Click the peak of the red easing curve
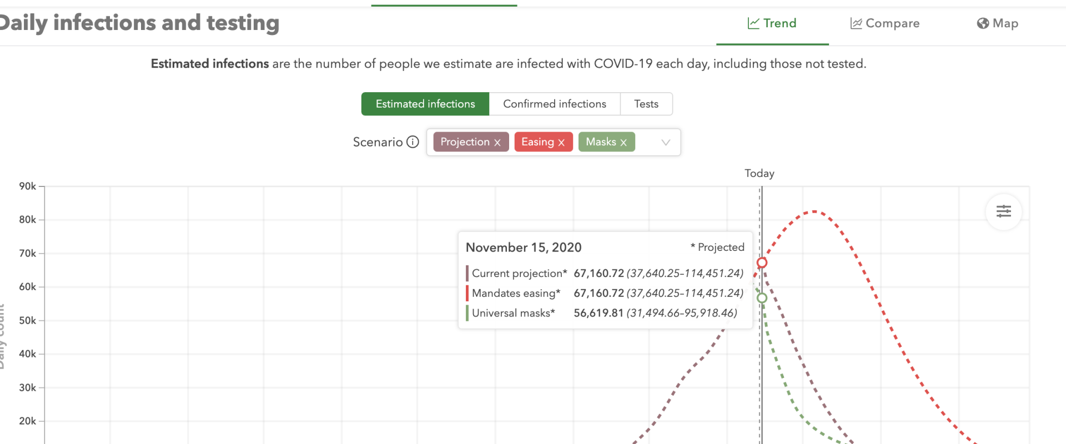Screen dimensions: 1066x444 (814, 211)
